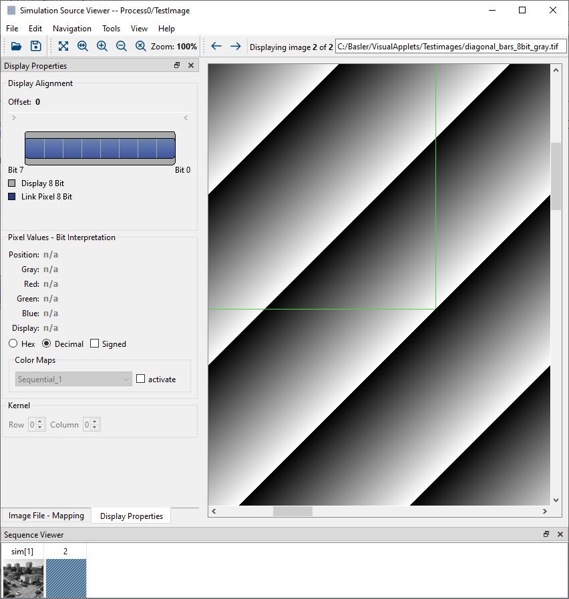Float the Display Properties panel

click(176, 65)
